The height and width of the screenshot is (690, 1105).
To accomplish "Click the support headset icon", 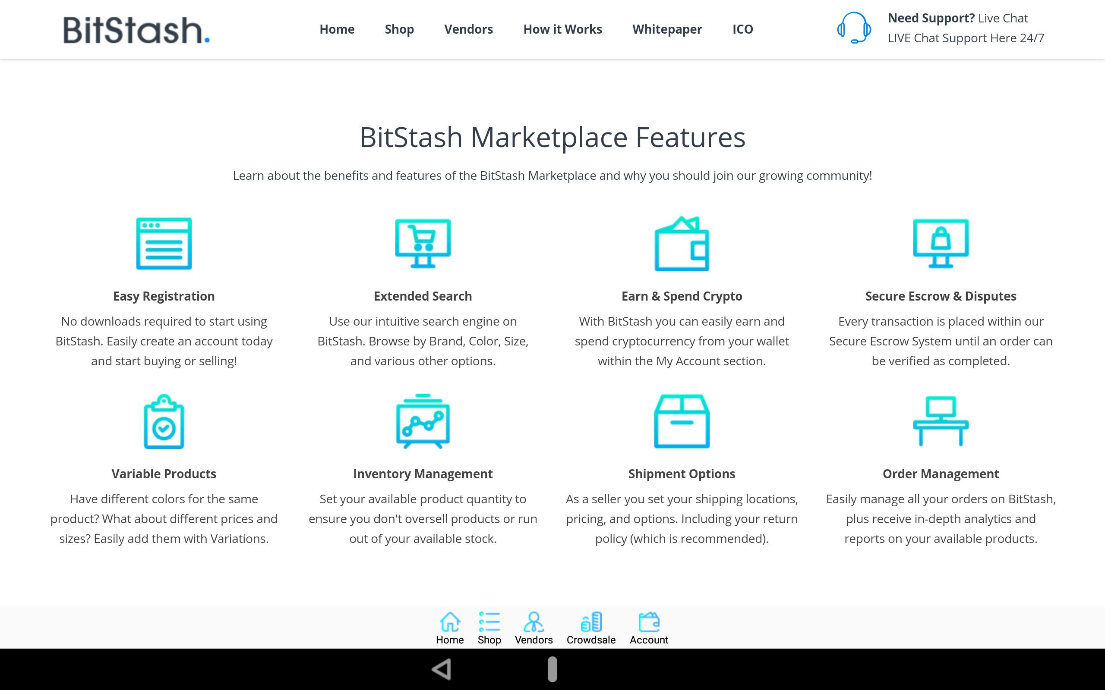I will (854, 27).
